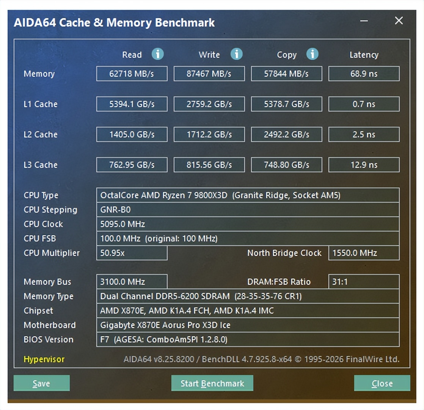Click the CPU Type field Ryzen 7 9800X3D

coord(248,195)
